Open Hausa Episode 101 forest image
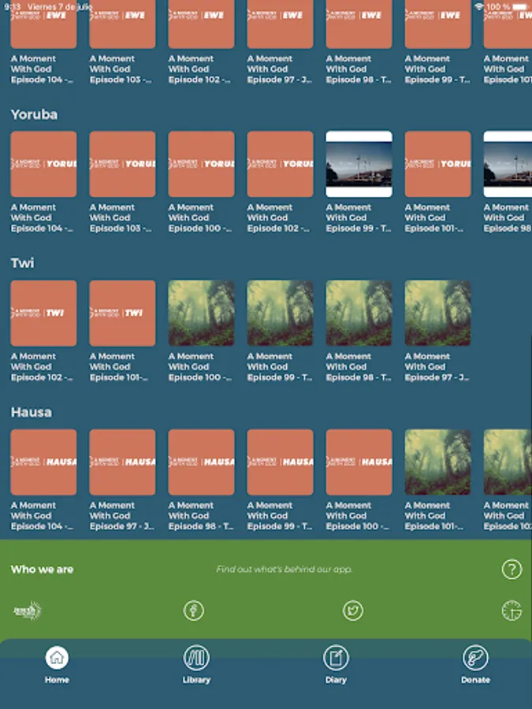The height and width of the screenshot is (709, 532). click(x=438, y=462)
